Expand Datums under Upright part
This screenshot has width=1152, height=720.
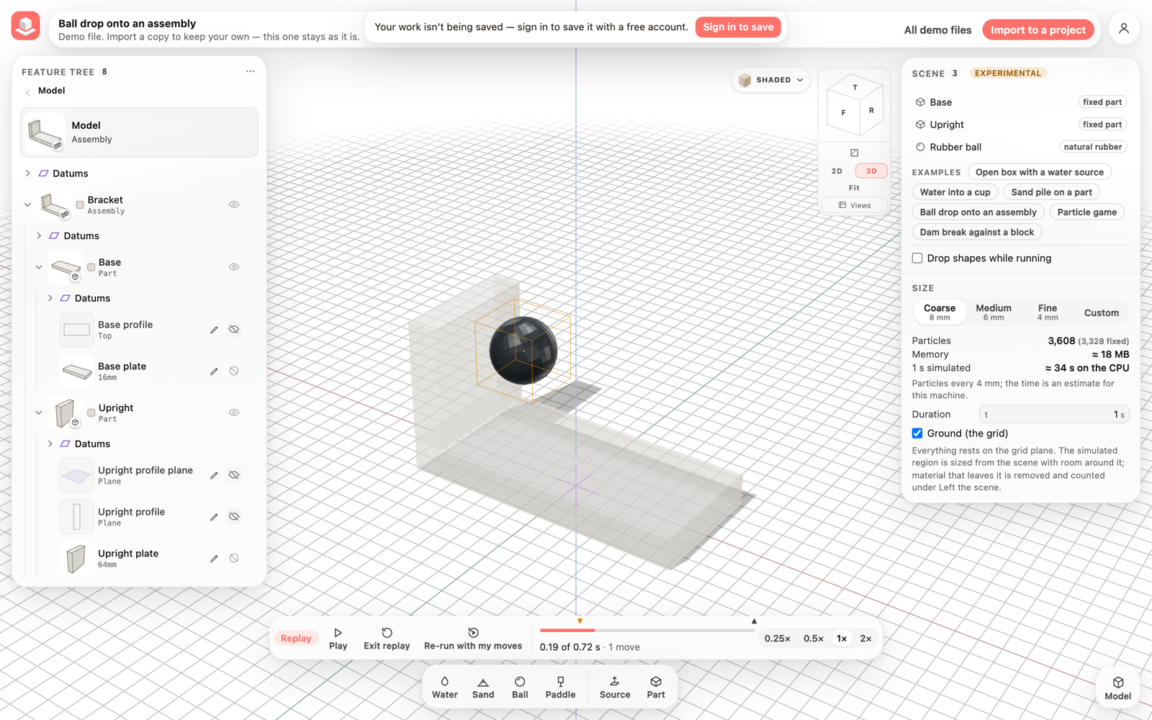pyautogui.click(x=50, y=444)
